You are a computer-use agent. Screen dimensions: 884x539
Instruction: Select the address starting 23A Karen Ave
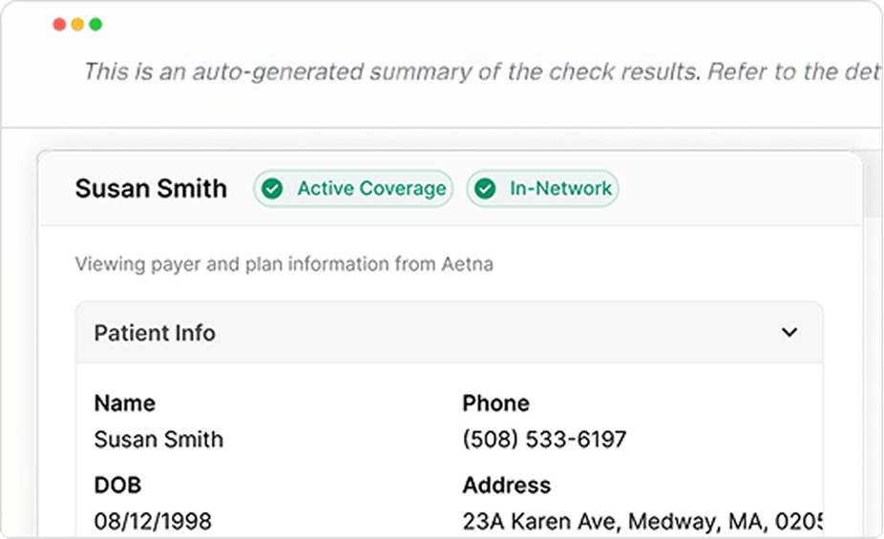(642, 522)
